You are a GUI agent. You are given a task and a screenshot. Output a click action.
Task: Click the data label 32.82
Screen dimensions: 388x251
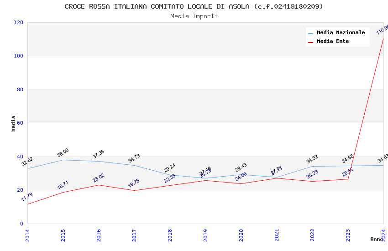point(27,162)
